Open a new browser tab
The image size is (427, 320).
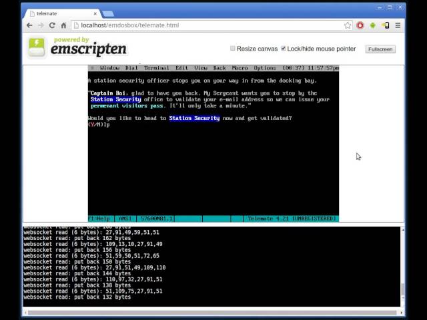click(108, 13)
